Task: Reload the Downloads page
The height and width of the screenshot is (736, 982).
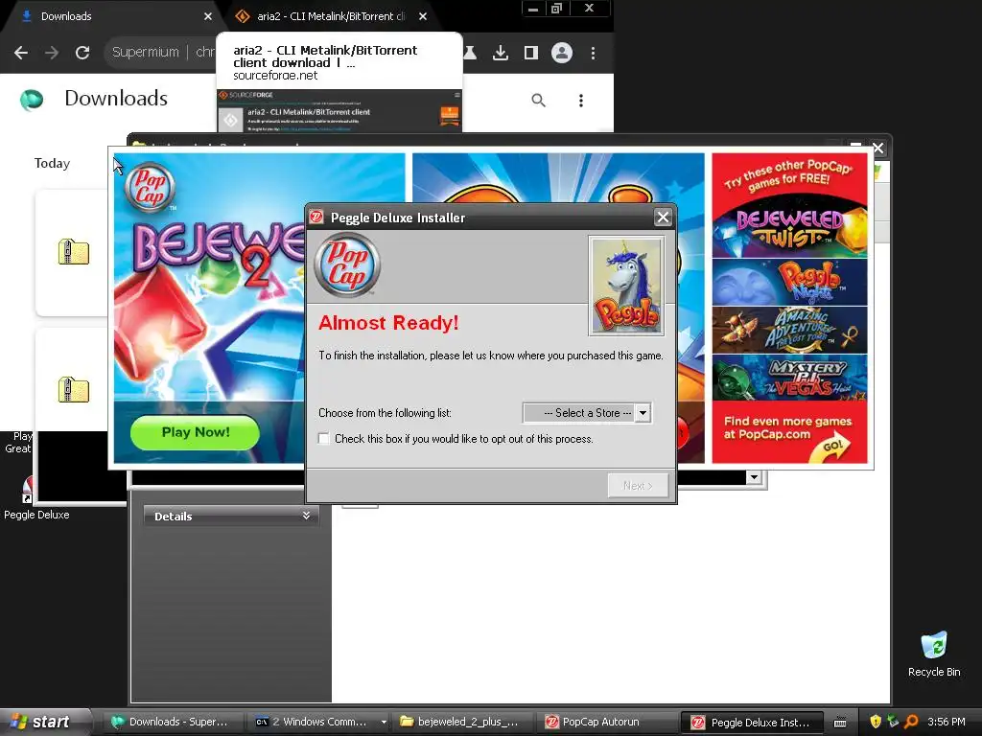Action: click(82, 53)
